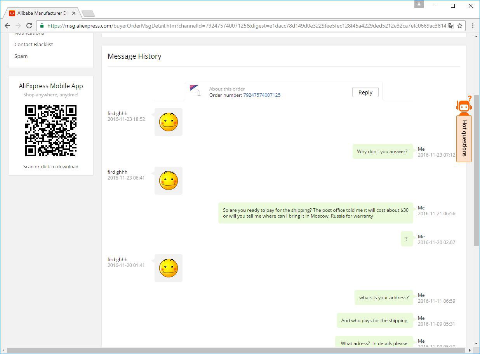Click the smiley emoji from 2016-11-23 06:41
480x354 pixels.
click(x=169, y=181)
